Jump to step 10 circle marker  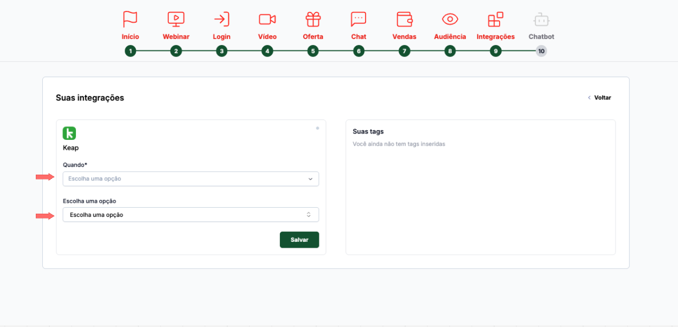pos(541,52)
